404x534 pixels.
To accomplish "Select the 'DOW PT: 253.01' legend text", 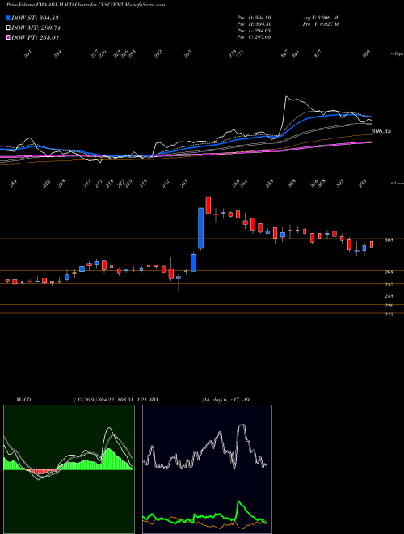I will tap(35, 37).
